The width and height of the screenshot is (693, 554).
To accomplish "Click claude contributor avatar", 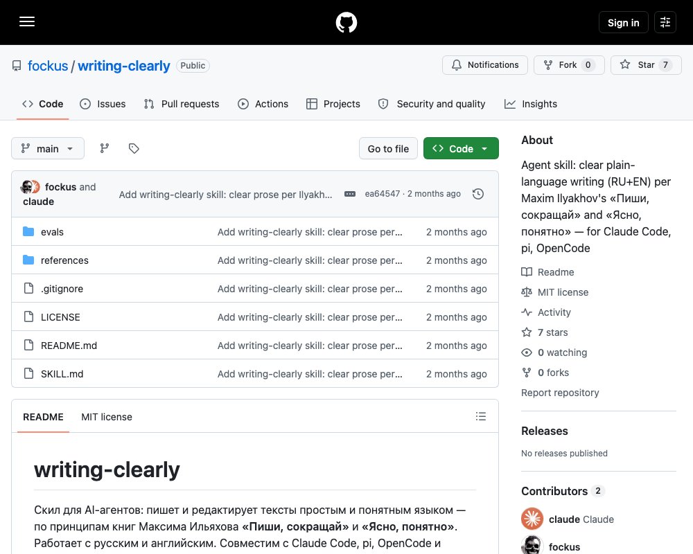I will 532,519.
